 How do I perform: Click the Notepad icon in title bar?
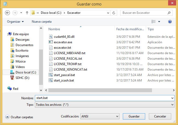(5, 4)
